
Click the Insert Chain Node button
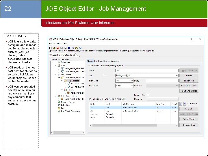click(x=189, y=91)
